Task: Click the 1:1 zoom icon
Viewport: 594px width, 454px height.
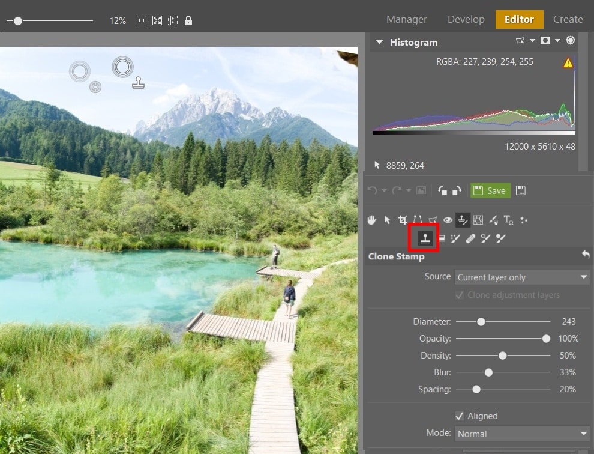Action: (141, 20)
